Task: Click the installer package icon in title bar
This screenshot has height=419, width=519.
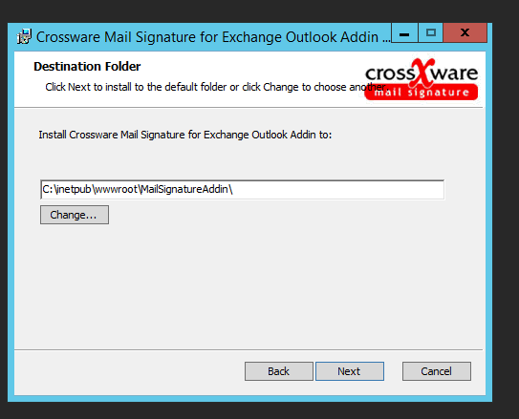Action: pyautogui.click(x=24, y=36)
